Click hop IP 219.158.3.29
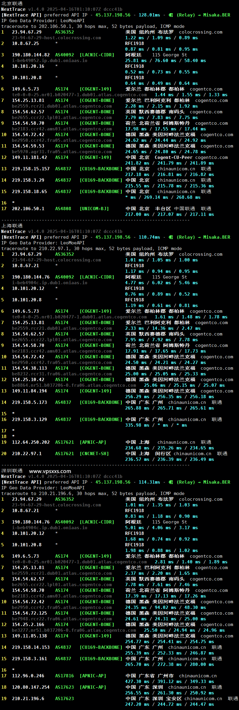 (28, 180)
